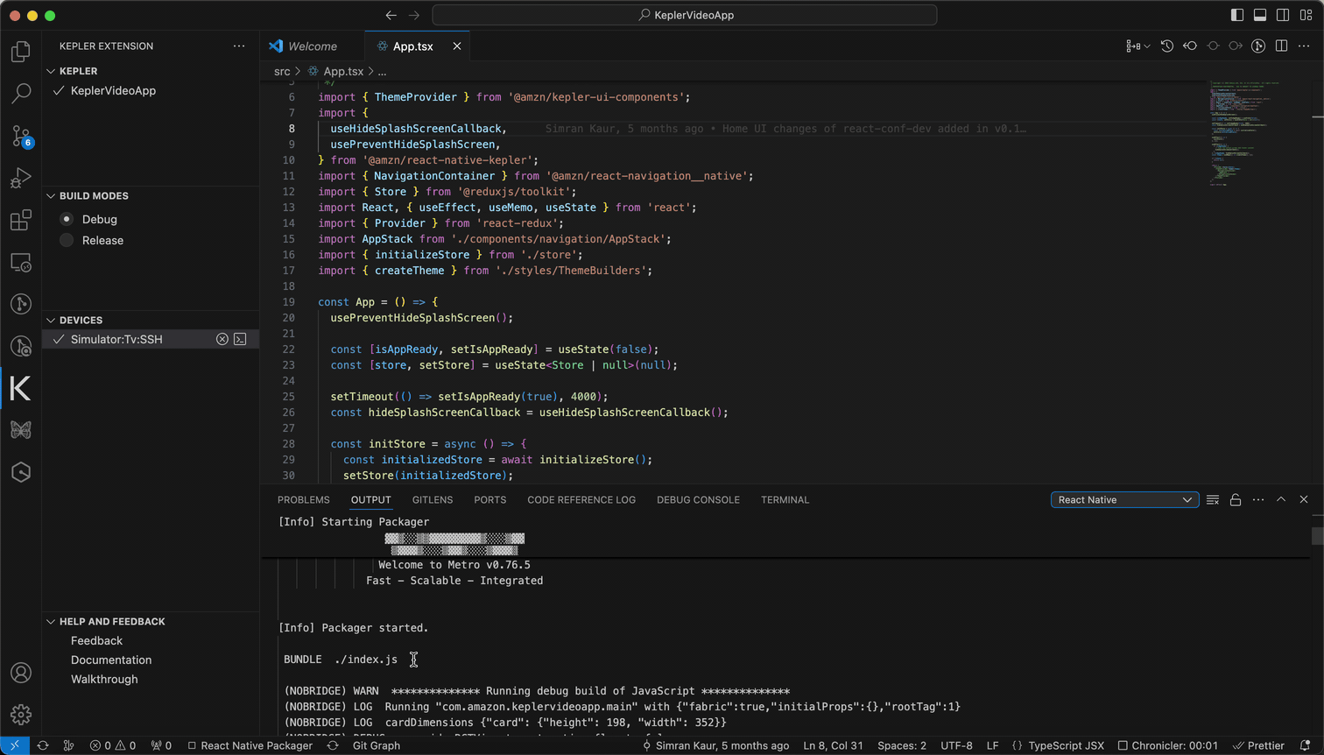Switch to the Welcome tab
This screenshot has height=755, width=1324.
(312, 46)
